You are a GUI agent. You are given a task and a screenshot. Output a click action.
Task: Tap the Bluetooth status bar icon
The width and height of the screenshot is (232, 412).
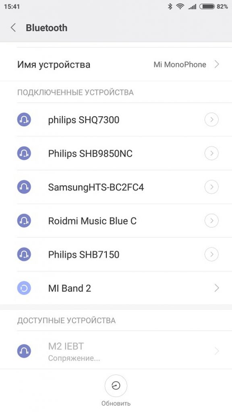(170, 6)
